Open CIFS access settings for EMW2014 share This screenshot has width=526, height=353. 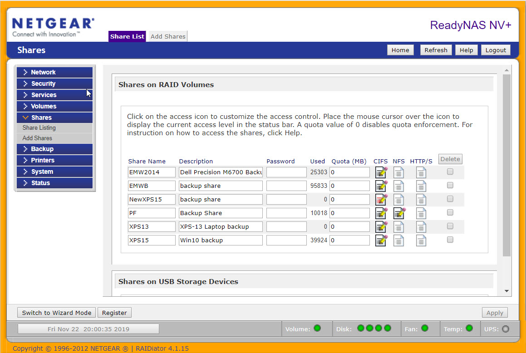point(381,172)
